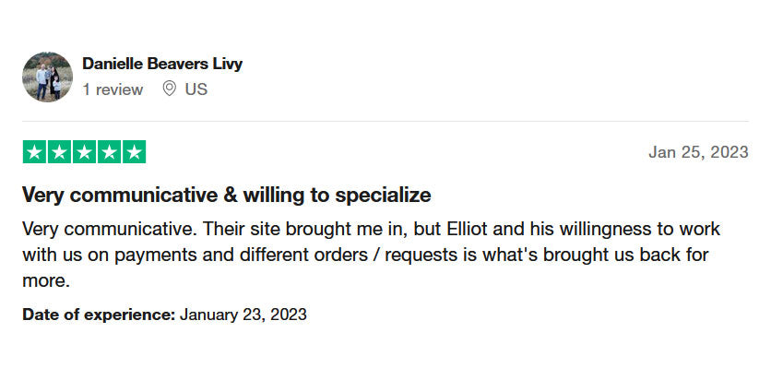The height and width of the screenshot is (380, 771).
Task: Click the "Date of experience:" label
Action: [99, 315]
